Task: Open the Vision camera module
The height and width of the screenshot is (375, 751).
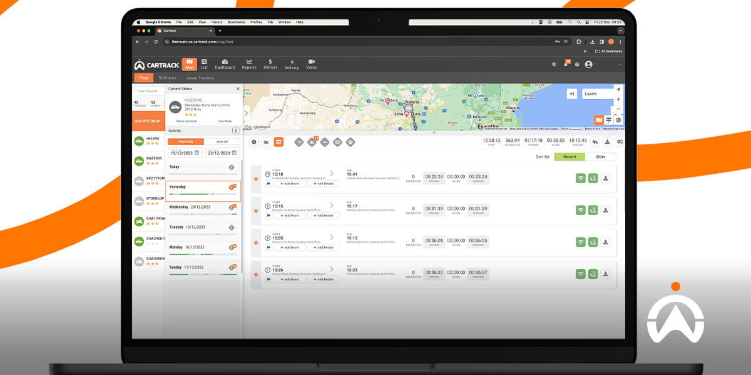Action: [x=313, y=64]
